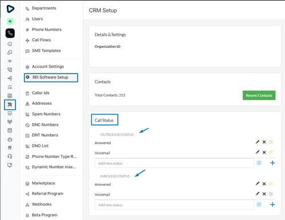Click Organization ID label
This screenshot has width=285, height=220.
click(x=108, y=46)
